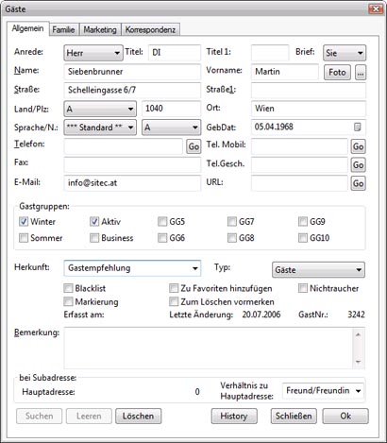The height and width of the screenshot is (443, 387).
Task: Click the Name field Siebenbrunner
Action: click(x=132, y=72)
